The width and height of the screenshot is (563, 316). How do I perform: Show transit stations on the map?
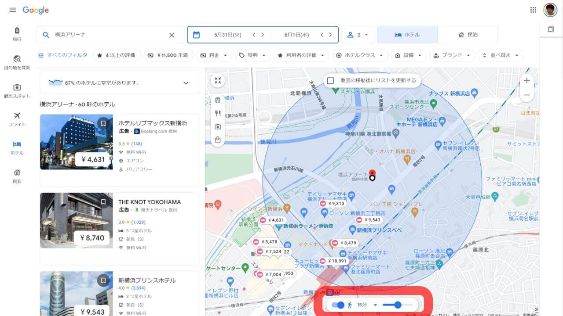(x=218, y=100)
